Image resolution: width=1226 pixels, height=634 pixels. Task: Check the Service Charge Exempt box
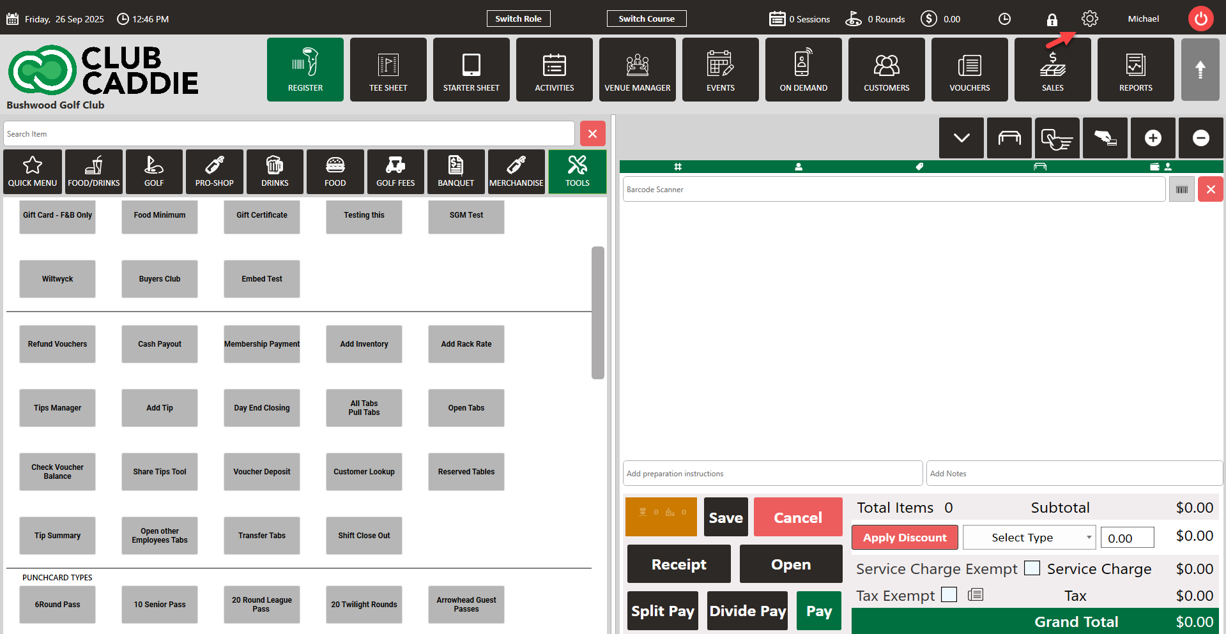[x=1032, y=568]
